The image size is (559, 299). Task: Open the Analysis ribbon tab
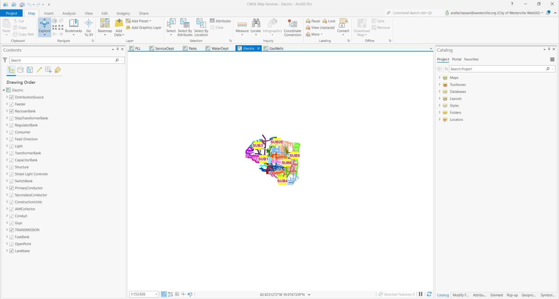(x=69, y=13)
